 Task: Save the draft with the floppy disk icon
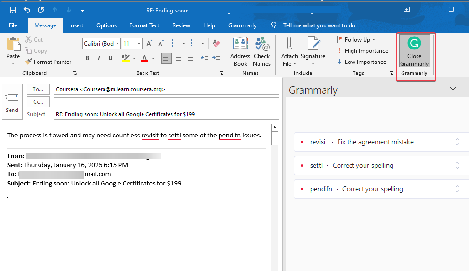click(13, 10)
